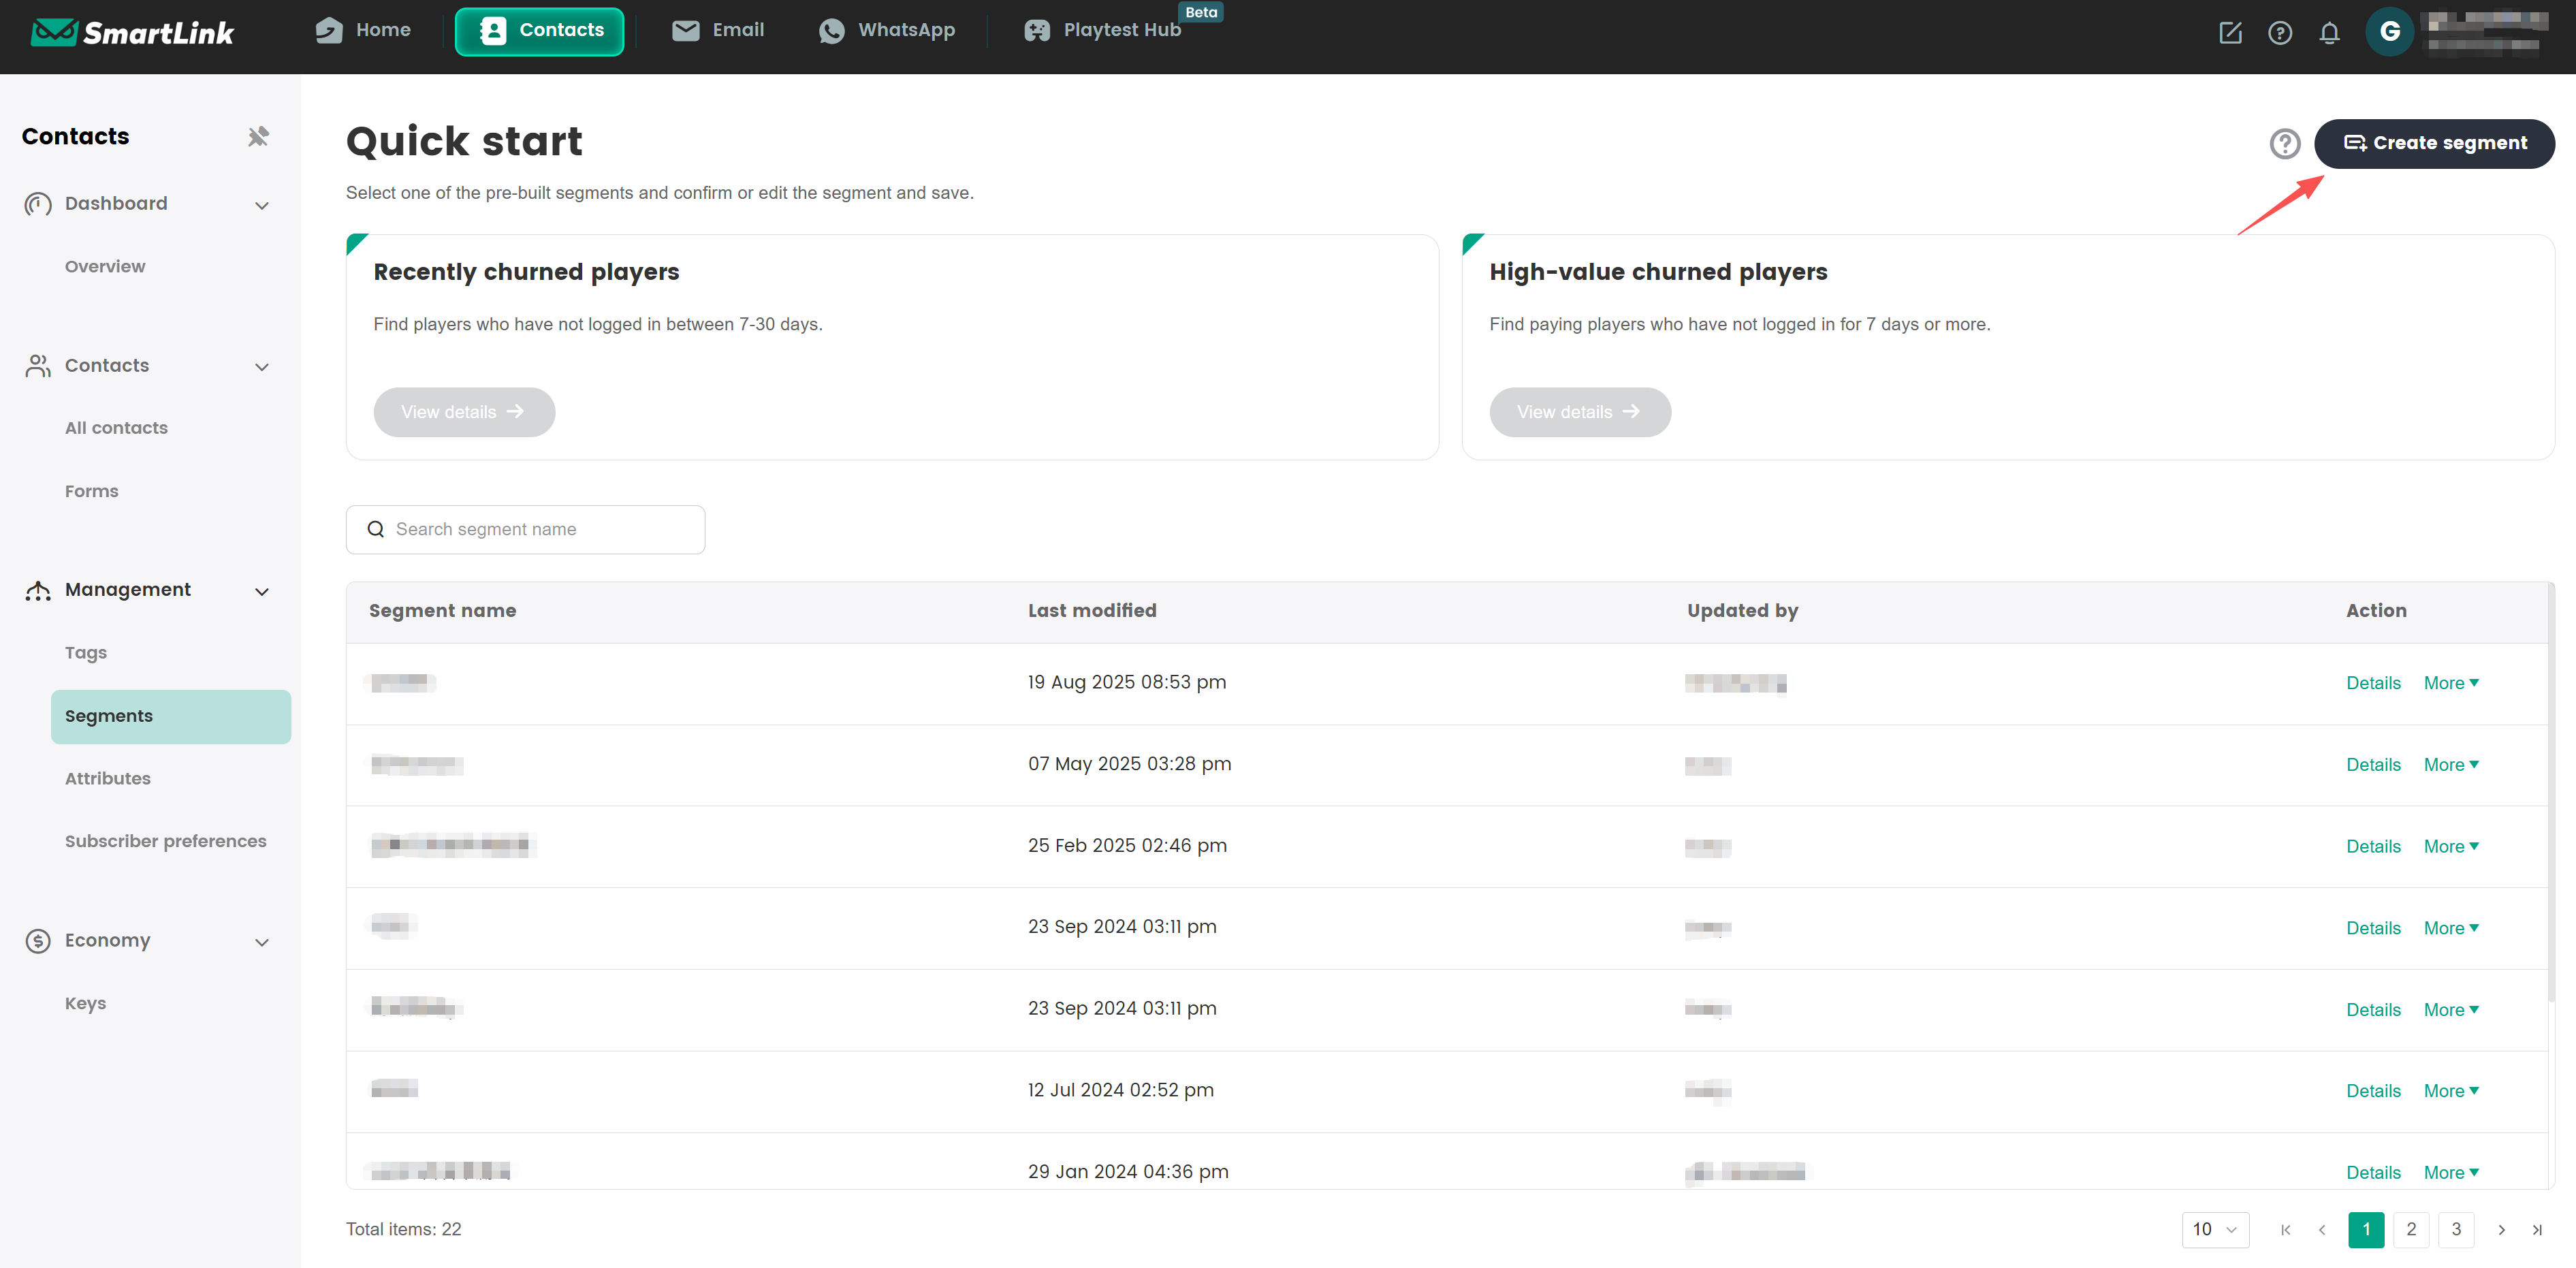Focus the Search segment name field
The image size is (2576, 1268).
[x=540, y=529]
